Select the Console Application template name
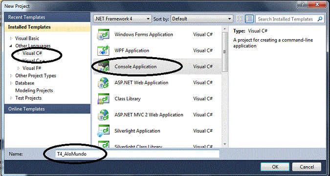Image resolution: width=330 pixels, height=176 pixels. (x=135, y=66)
